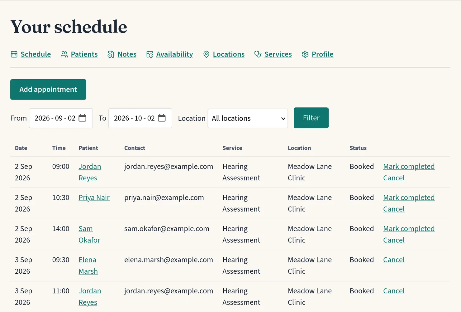Open Elena Marsh patient link
This screenshot has height=312, width=461.
[x=88, y=266]
